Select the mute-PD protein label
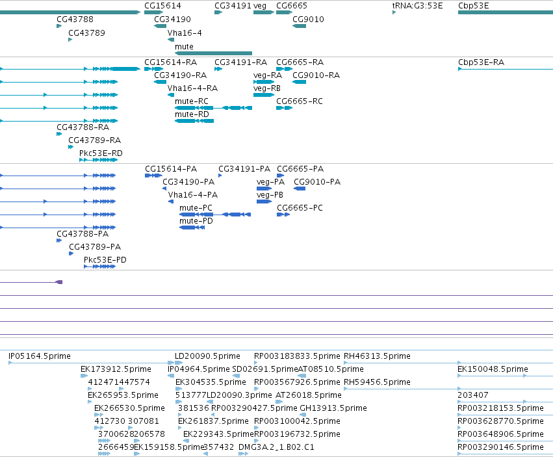553x457 pixels. pos(196,221)
